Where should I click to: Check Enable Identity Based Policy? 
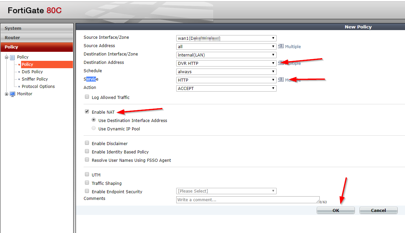point(87,151)
